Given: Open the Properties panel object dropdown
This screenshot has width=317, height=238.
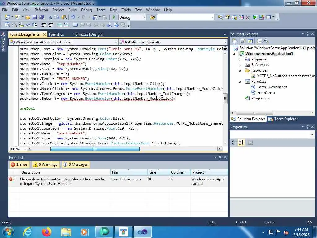Looking at the screenshot, I should coord(312,134).
